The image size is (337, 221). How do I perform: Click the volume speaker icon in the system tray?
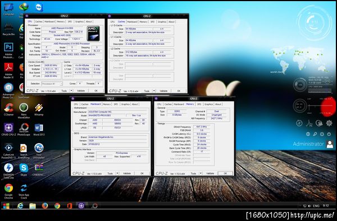point(309,206)
